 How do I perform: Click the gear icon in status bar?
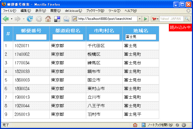click(184, 125)
